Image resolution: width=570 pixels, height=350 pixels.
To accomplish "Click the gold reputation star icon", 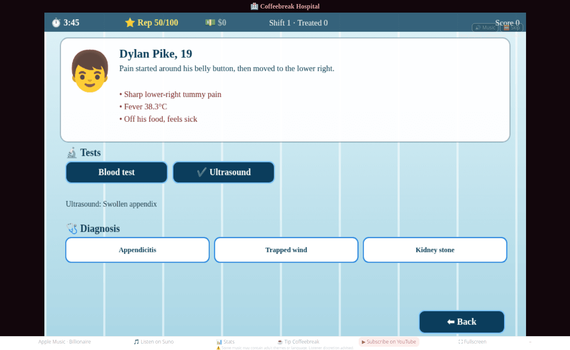I will pos(130,22).
